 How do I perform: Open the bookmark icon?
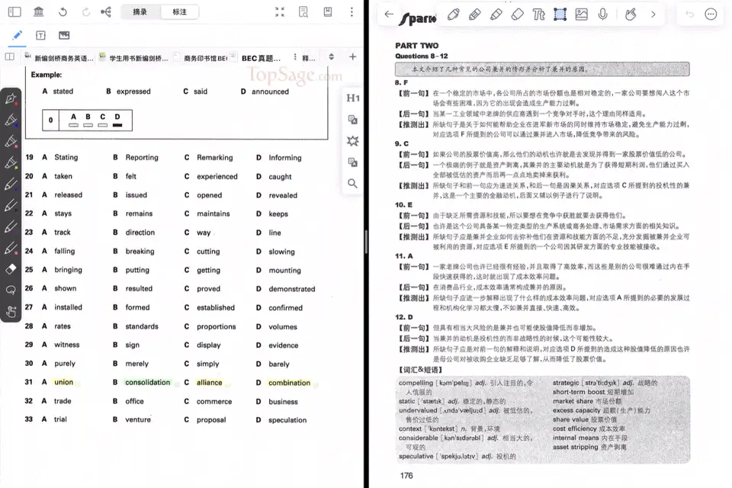coord(328,11)
